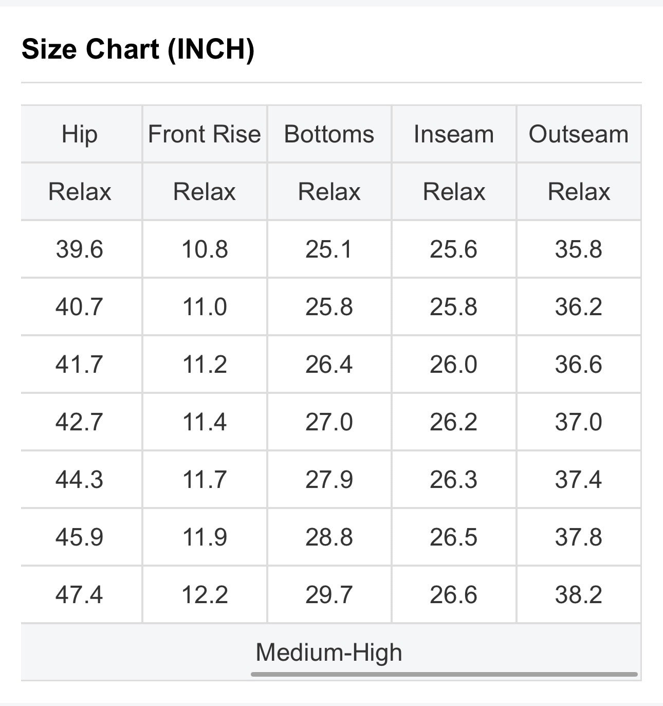Select the bottoms value 29.7 cell
Viewport: 663px width, 706px height.
pos(329,595)
